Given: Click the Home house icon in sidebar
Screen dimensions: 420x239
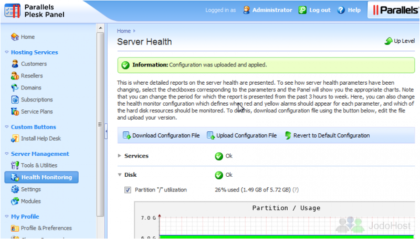Looking at the screenshot, I should 15,37.
